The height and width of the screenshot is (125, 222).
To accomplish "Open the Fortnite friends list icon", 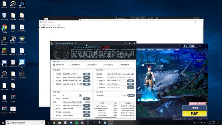I will point(194,46).
